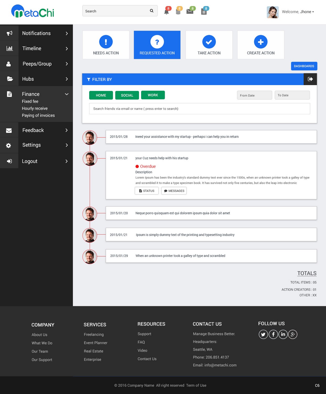This screenshot has height=394, width=326.
Task: Click the export icon in filter header
Action: tap(310, 79)
